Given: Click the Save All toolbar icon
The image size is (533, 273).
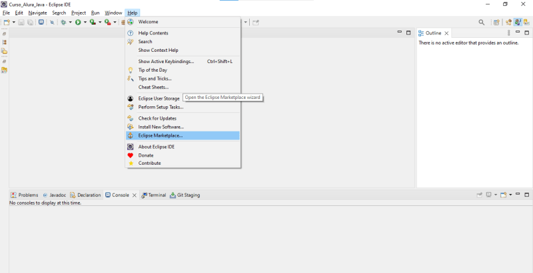Looking at the screenshot, I should pos(30,23).
